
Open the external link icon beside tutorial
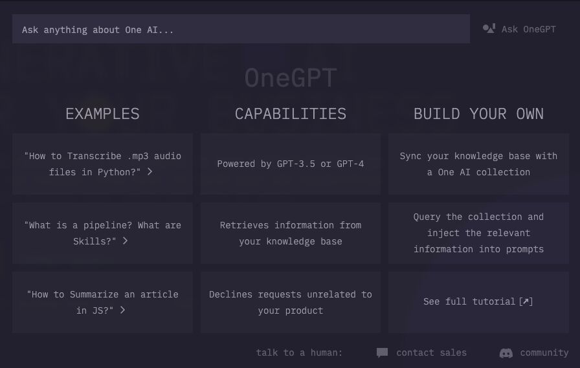tap(526, 301)
